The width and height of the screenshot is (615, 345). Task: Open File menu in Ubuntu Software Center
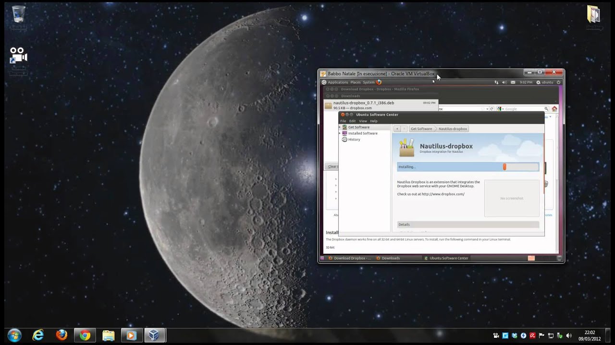click(x=343, y=121)
